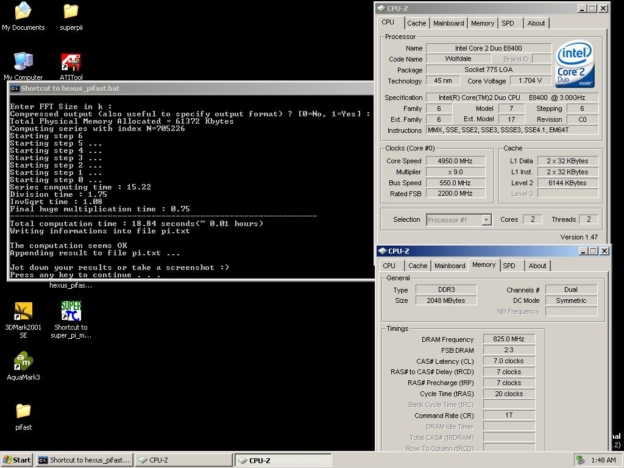Select Memory tab in lower CPU-Z
This screenshot has width=624, height=468.
484,264
